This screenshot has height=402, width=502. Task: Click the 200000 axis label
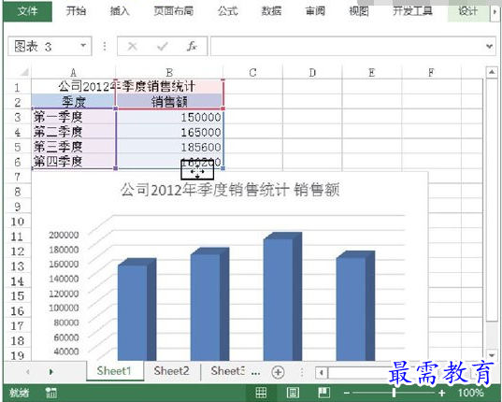pyautogui.click(x=64, y=235)
